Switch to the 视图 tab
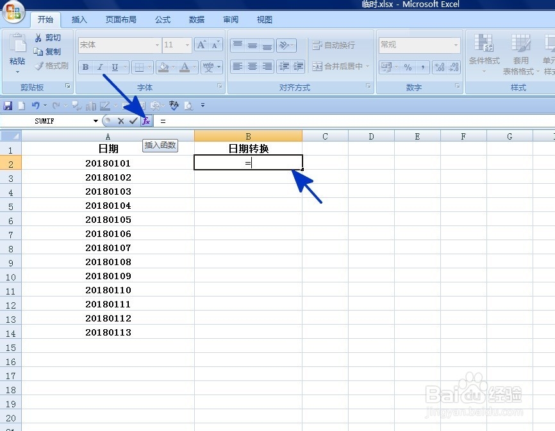 tap(265, 19)
